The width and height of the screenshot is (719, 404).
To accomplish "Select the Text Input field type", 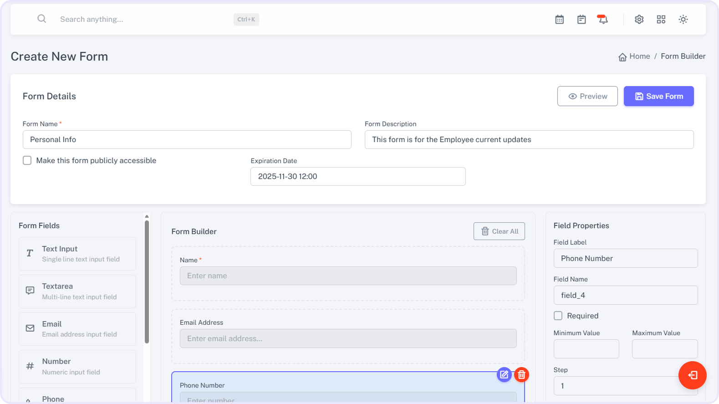I will pyautogui.click(x=77, y=254).
